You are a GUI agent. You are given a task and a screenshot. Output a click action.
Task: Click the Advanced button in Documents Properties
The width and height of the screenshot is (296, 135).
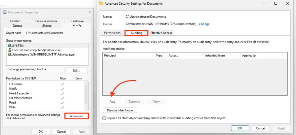click(x=76, y=116)
